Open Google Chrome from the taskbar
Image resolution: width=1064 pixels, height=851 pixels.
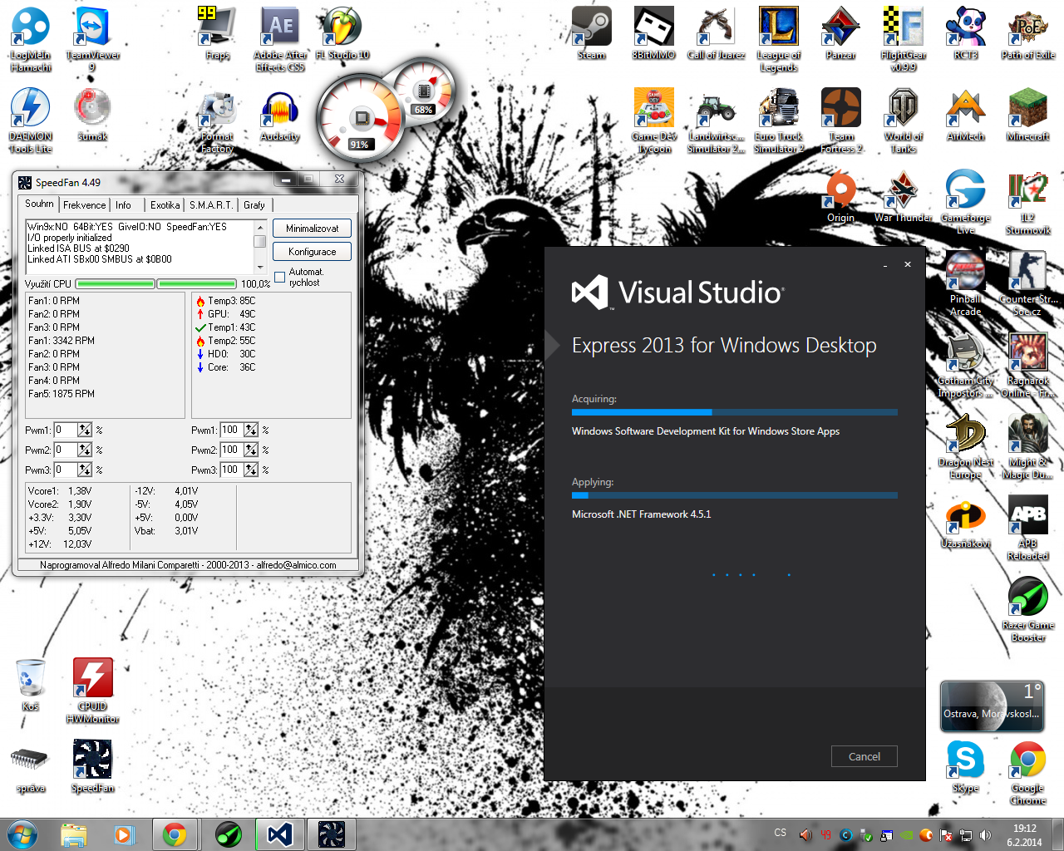tap(175, 834)
